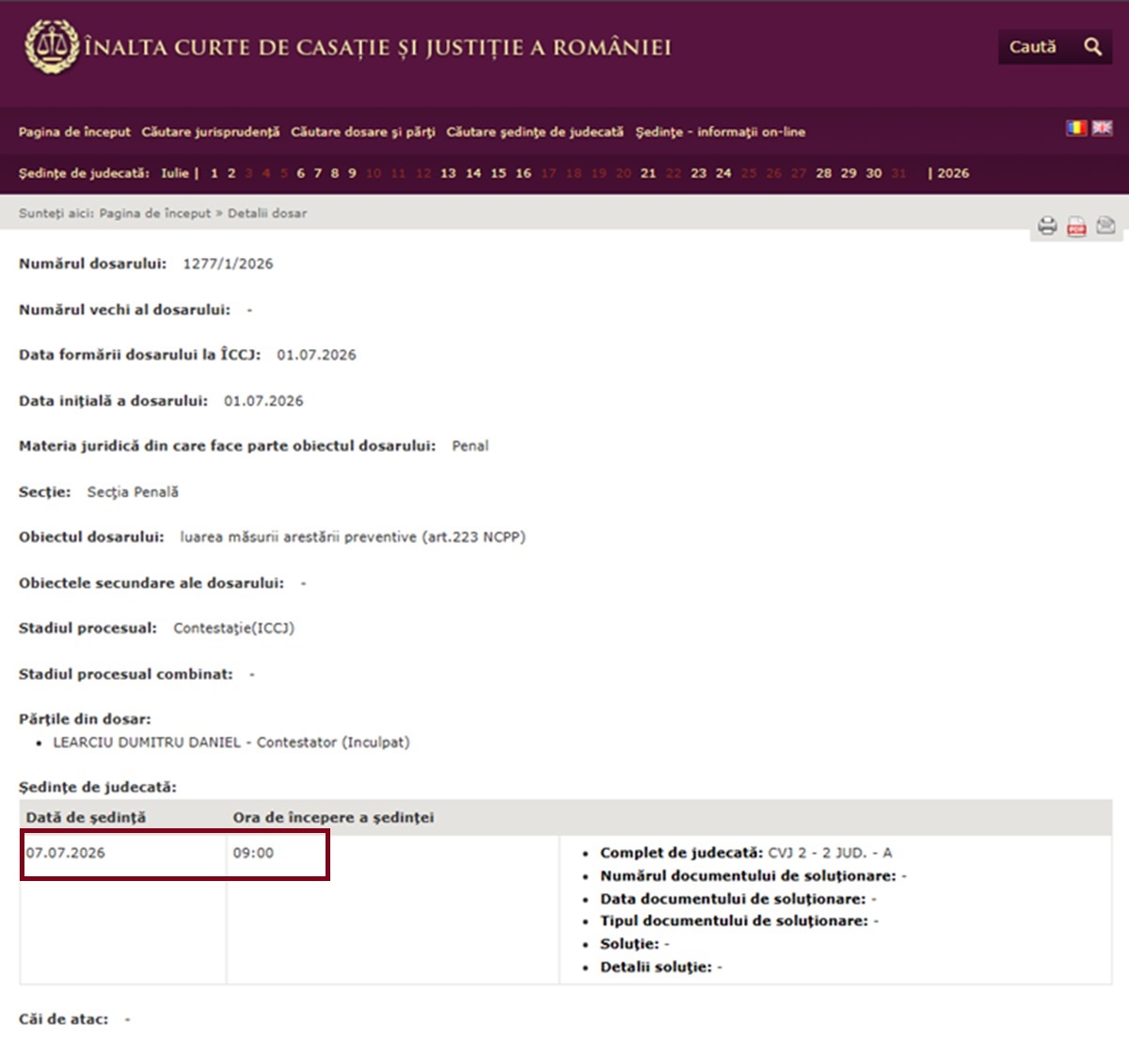Click the hearing date 07.07.2026 cell

(x=65, y=853)
